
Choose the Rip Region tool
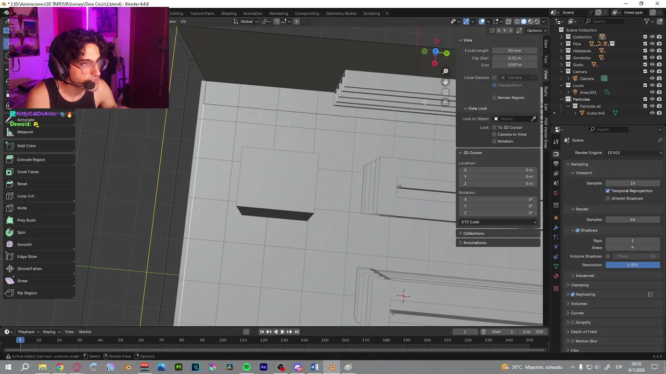pos(39,293)
